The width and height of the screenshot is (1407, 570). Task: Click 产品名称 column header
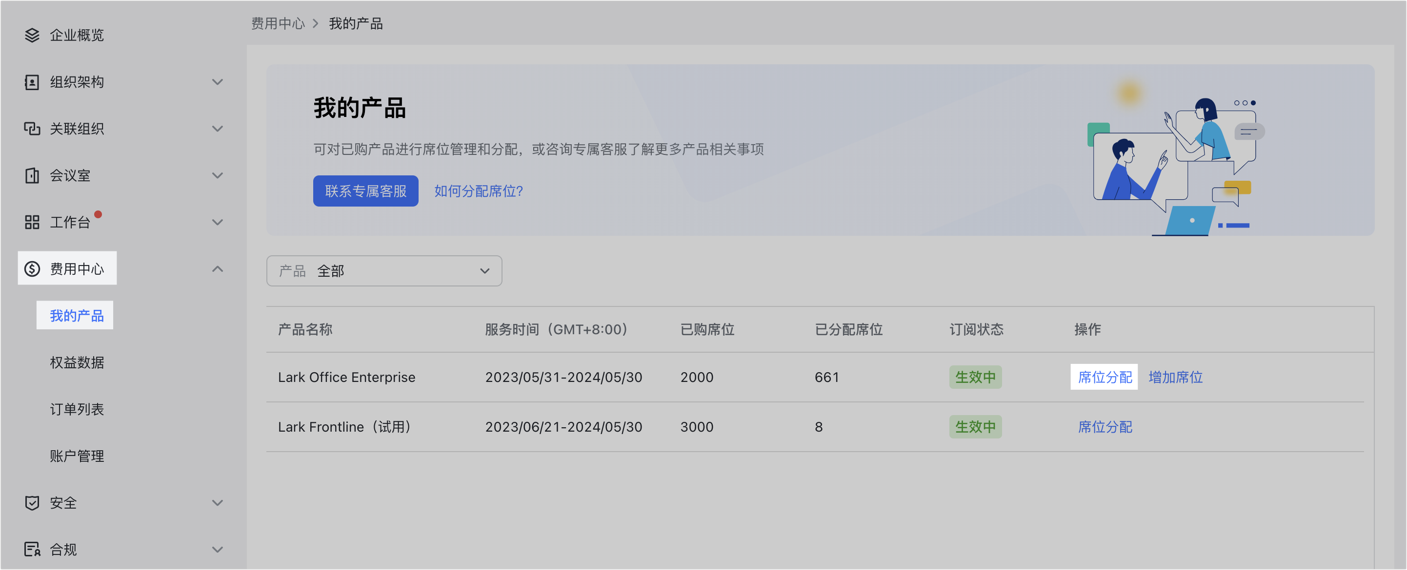(305, 329)
